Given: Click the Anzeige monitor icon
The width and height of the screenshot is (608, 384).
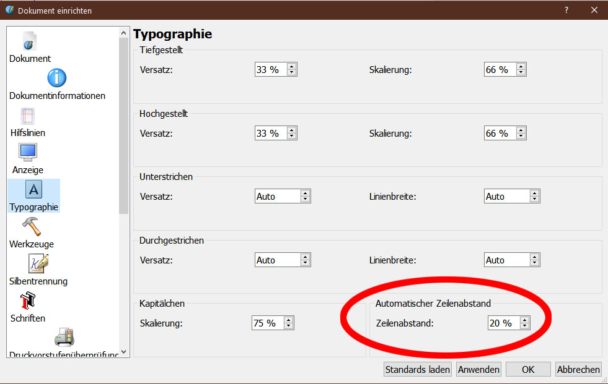Looking at the screenshot, I should (x=28, y=153).
